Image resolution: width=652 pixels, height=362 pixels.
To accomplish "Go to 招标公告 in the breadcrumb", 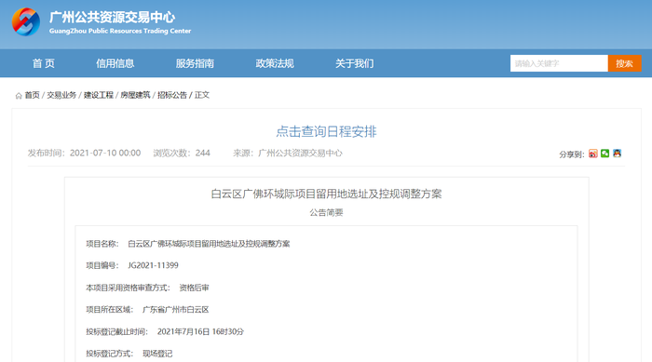I will [172, 95].
